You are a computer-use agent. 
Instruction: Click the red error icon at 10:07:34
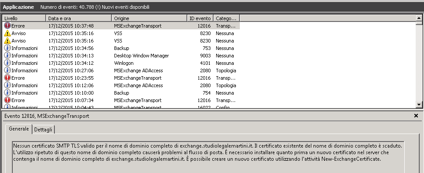pos(7,100)
